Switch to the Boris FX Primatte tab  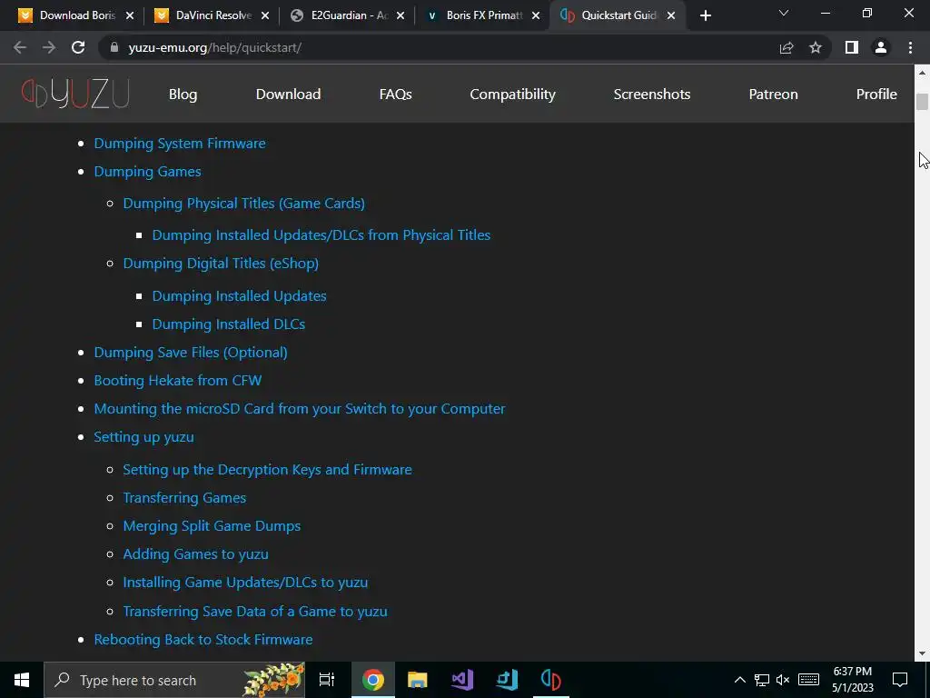coord(482,15)
